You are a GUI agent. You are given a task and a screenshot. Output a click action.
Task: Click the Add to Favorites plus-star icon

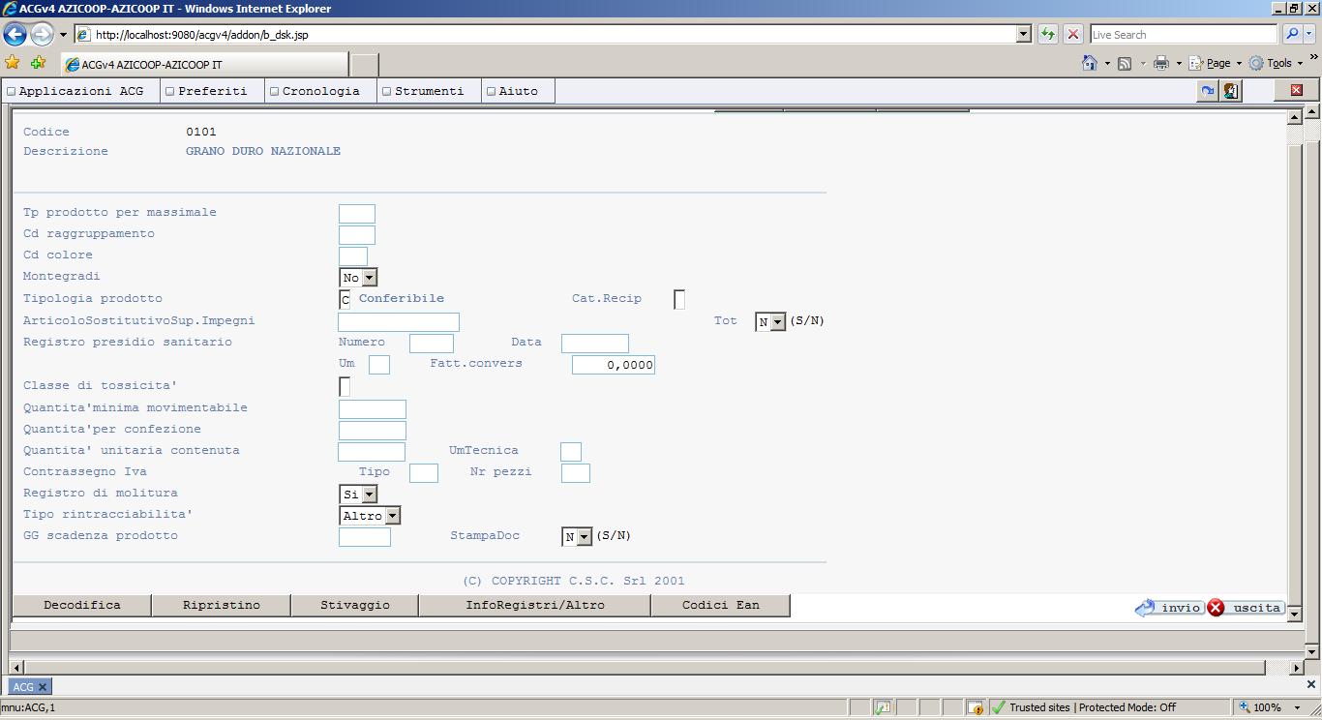click(x=38, y=63)
